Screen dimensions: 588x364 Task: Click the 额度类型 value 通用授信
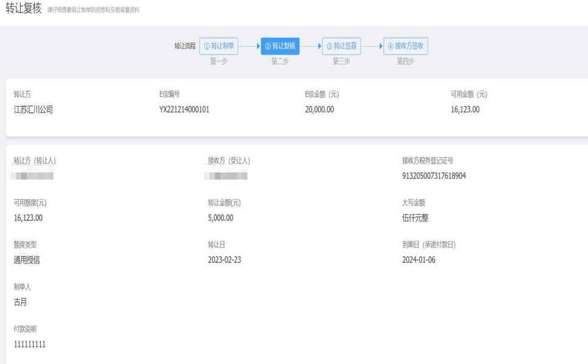(x=27, y=260)
